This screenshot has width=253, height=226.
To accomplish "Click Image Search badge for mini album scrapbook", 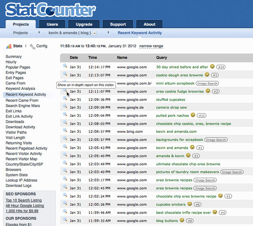I will click(x=207, y=83).
